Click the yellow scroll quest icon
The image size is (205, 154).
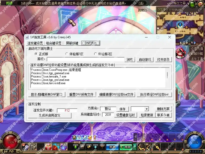(x=89, y=147)
